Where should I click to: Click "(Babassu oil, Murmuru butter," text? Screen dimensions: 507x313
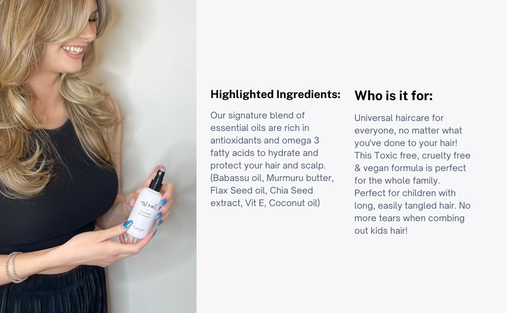(x=272, y=178)
